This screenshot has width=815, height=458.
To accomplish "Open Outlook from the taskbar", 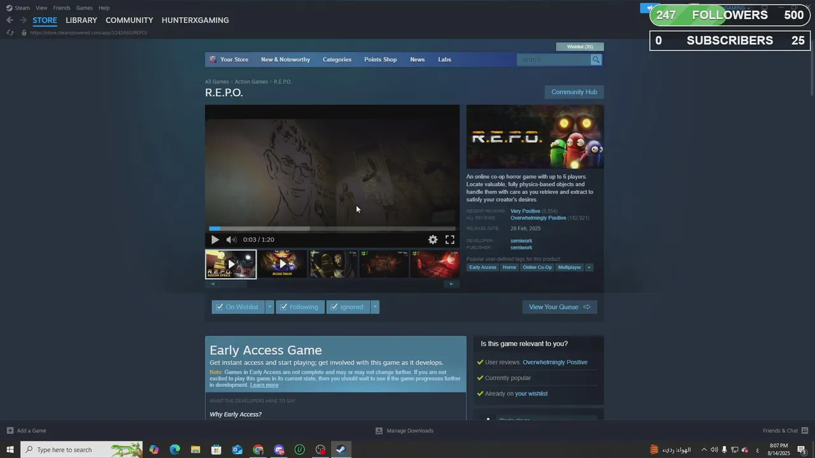I will click(x=237, y=450).
